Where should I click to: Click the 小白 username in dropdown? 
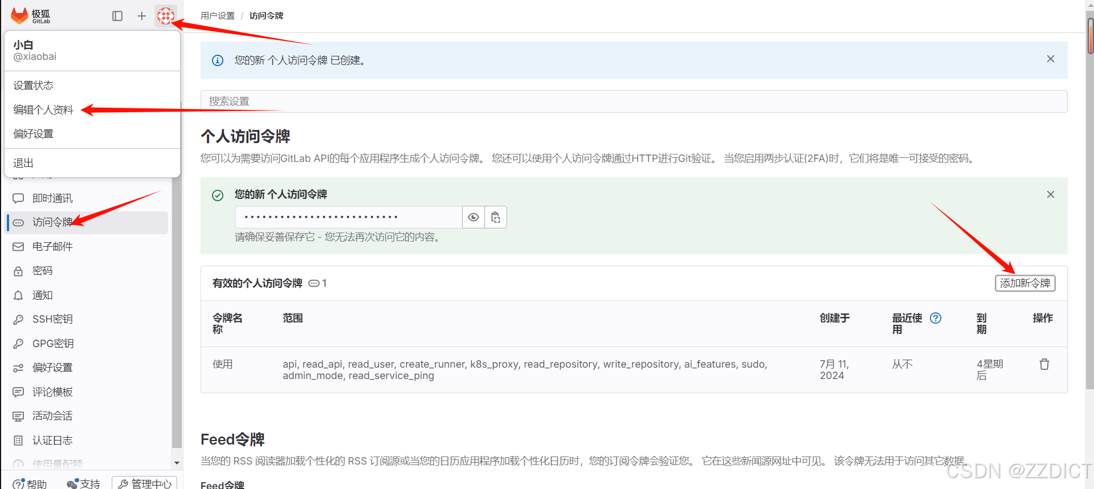pos(23,44)
